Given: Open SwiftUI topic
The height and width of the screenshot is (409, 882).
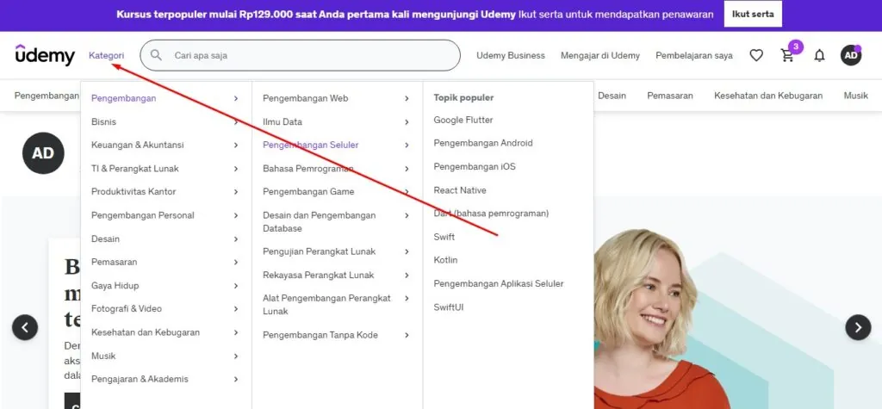Looking at the screenshot, I should (448, 307).
